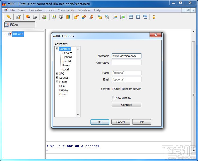Open the Help menu

(97, 10)
